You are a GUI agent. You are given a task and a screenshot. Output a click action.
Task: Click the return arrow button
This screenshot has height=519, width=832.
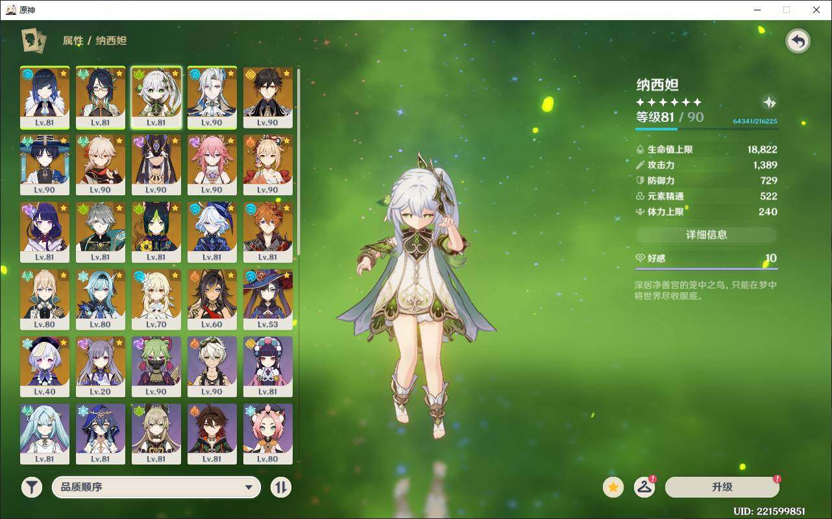click(x=798, y=42)
